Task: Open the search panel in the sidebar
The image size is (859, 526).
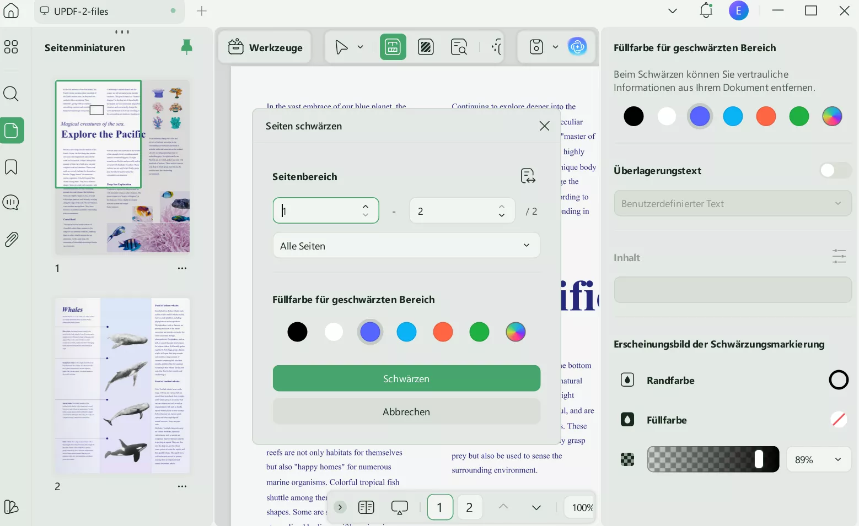Action: (11, 94)
